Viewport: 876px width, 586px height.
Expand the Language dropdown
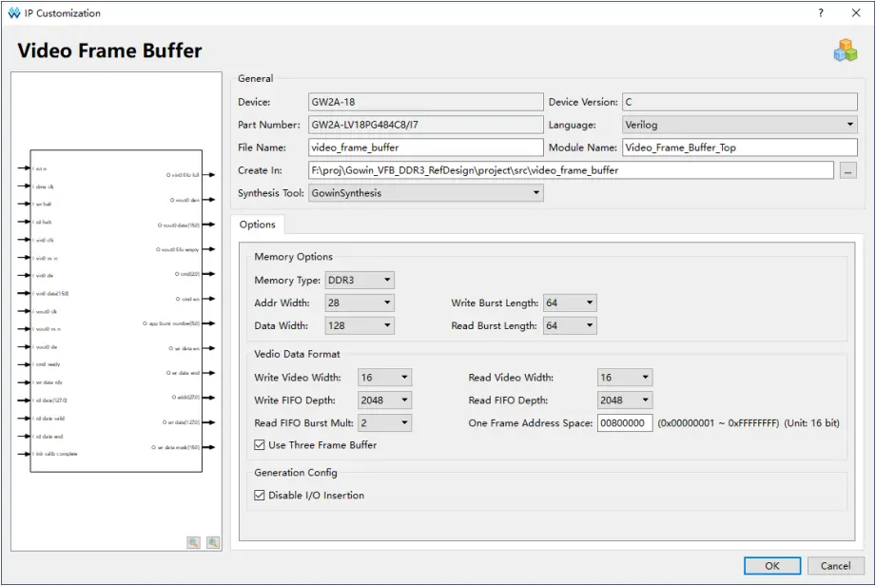(x=739, y=125)
